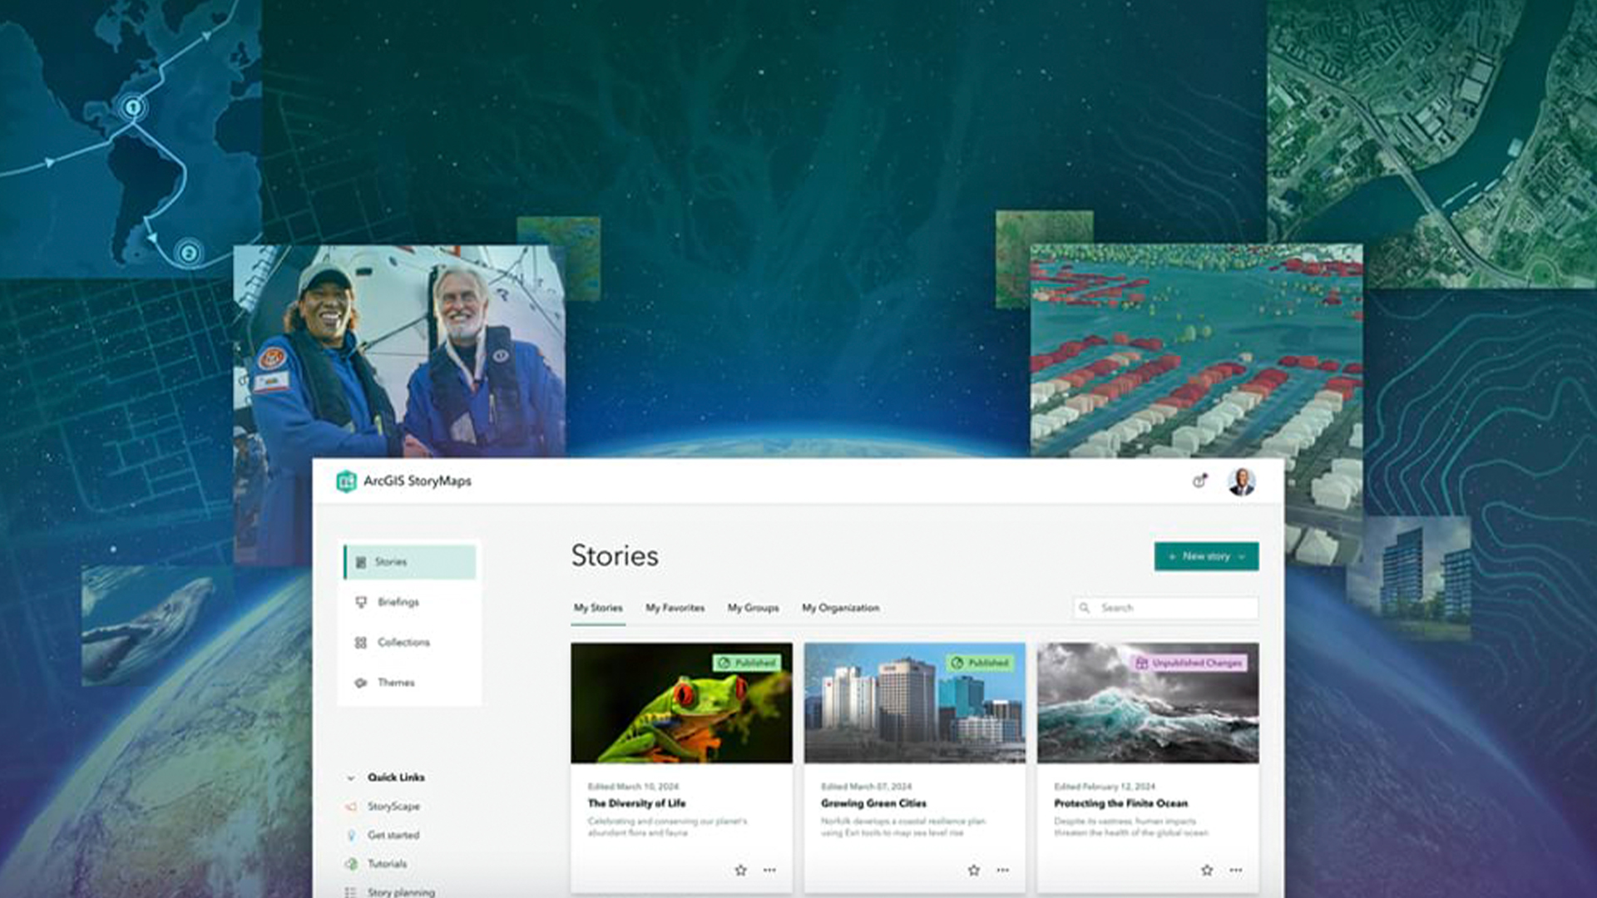Switch to My Groups tab
The width and height of the screenshot is (1597, 898).
[x=753, y=608]
